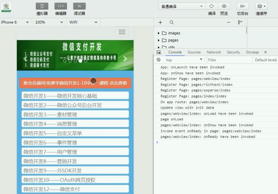This screenshot has width=278, height=194.
Task: Open the 100% zoom dropdown
Action: (x=49, y=22)
